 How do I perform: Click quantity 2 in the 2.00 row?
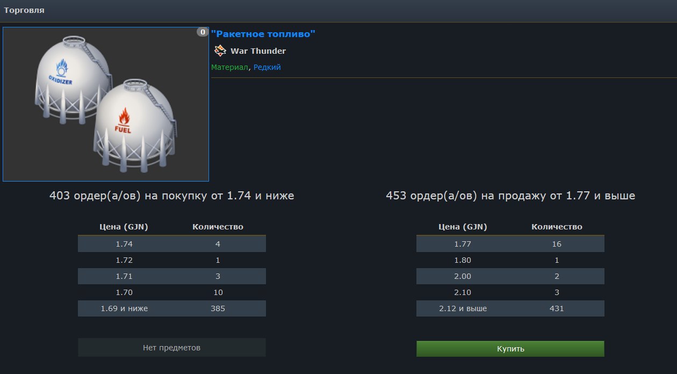pos(557,276)
